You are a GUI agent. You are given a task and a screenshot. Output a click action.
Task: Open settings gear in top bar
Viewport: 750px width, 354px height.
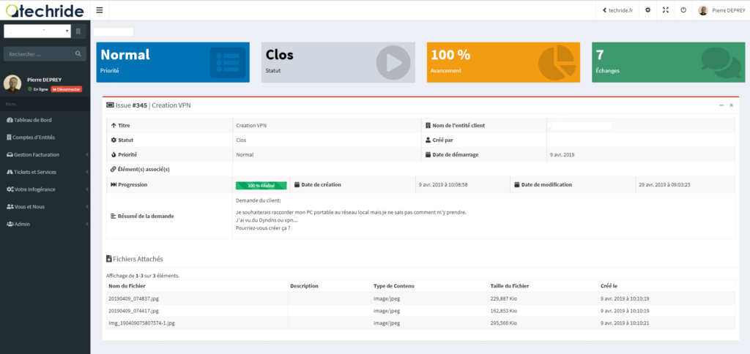point(647,10)
